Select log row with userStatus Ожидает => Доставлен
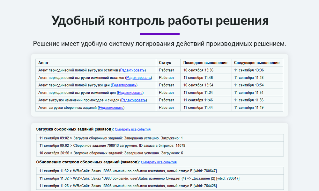Image resolution: width=319 pixels, height=191 pixels. coord(139,178)
